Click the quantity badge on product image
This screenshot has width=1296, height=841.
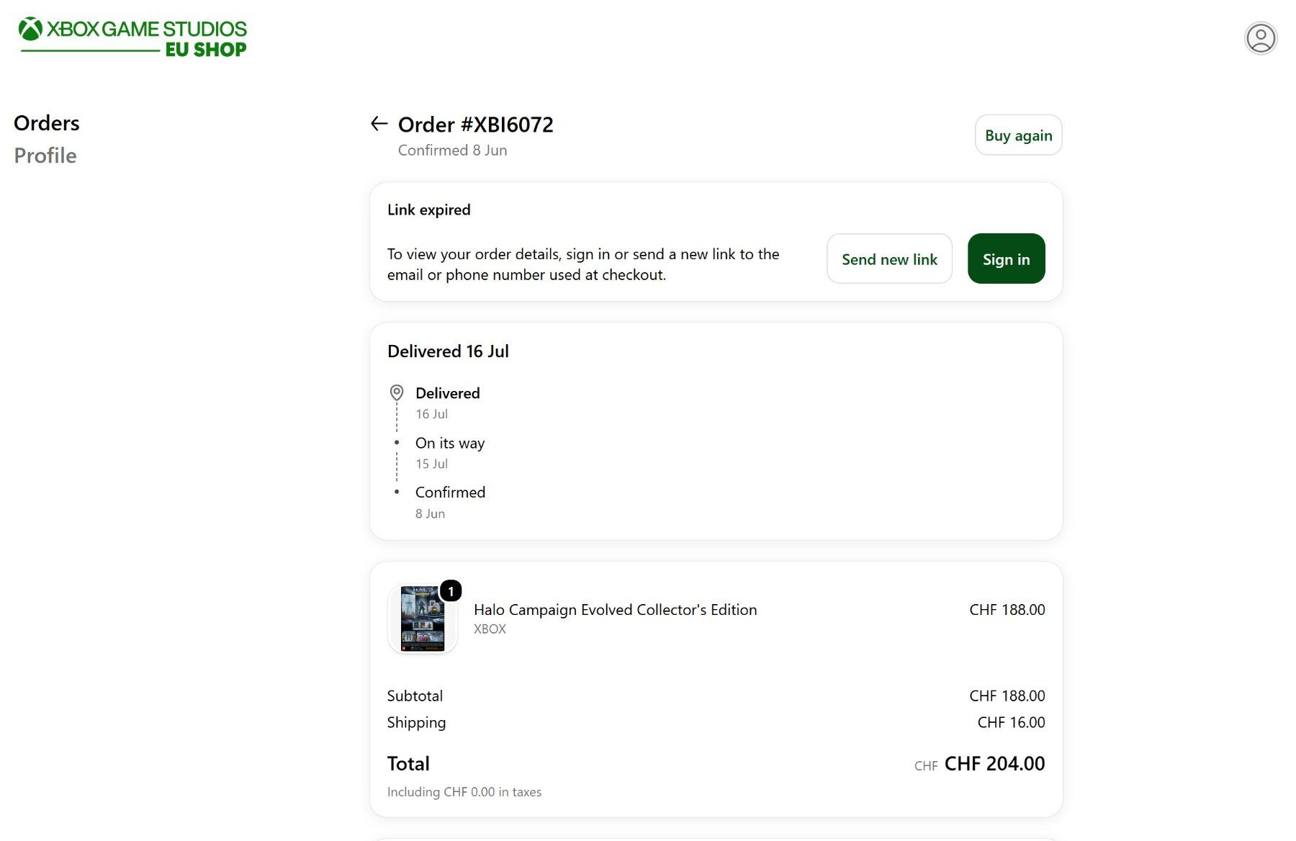[451, 591]
